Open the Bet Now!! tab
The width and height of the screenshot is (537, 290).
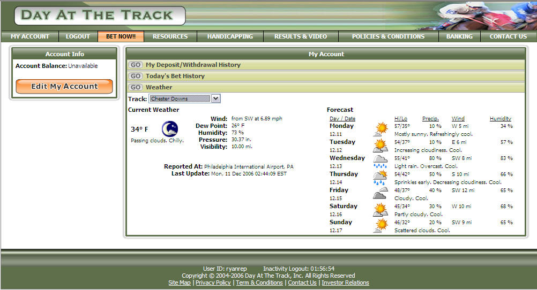click(121, 36)
